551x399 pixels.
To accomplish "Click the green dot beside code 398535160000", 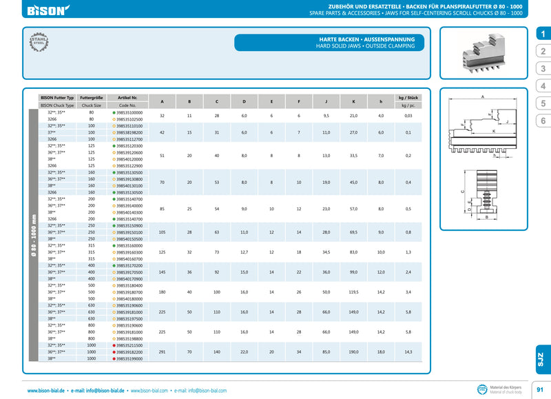I will (x=114, y=245).
